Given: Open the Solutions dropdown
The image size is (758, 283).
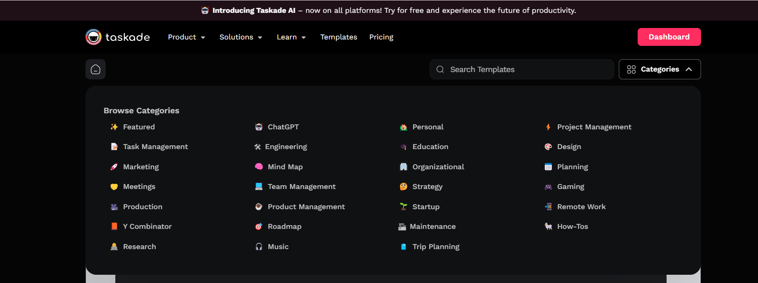Looking at the screenshot, I should click(x=241, y=37).
